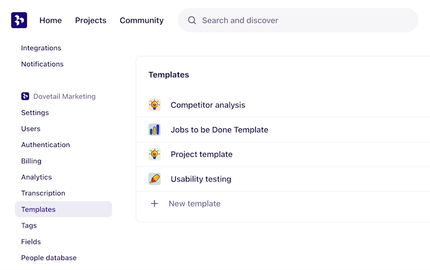Screen dimensions: 430x270
Task: Click the search magnifier icon
Action: point(192,20)
